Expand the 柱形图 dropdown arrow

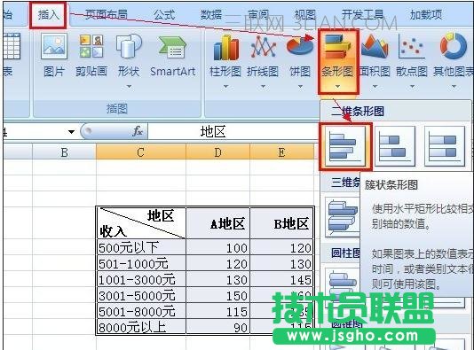pos(225,87)
